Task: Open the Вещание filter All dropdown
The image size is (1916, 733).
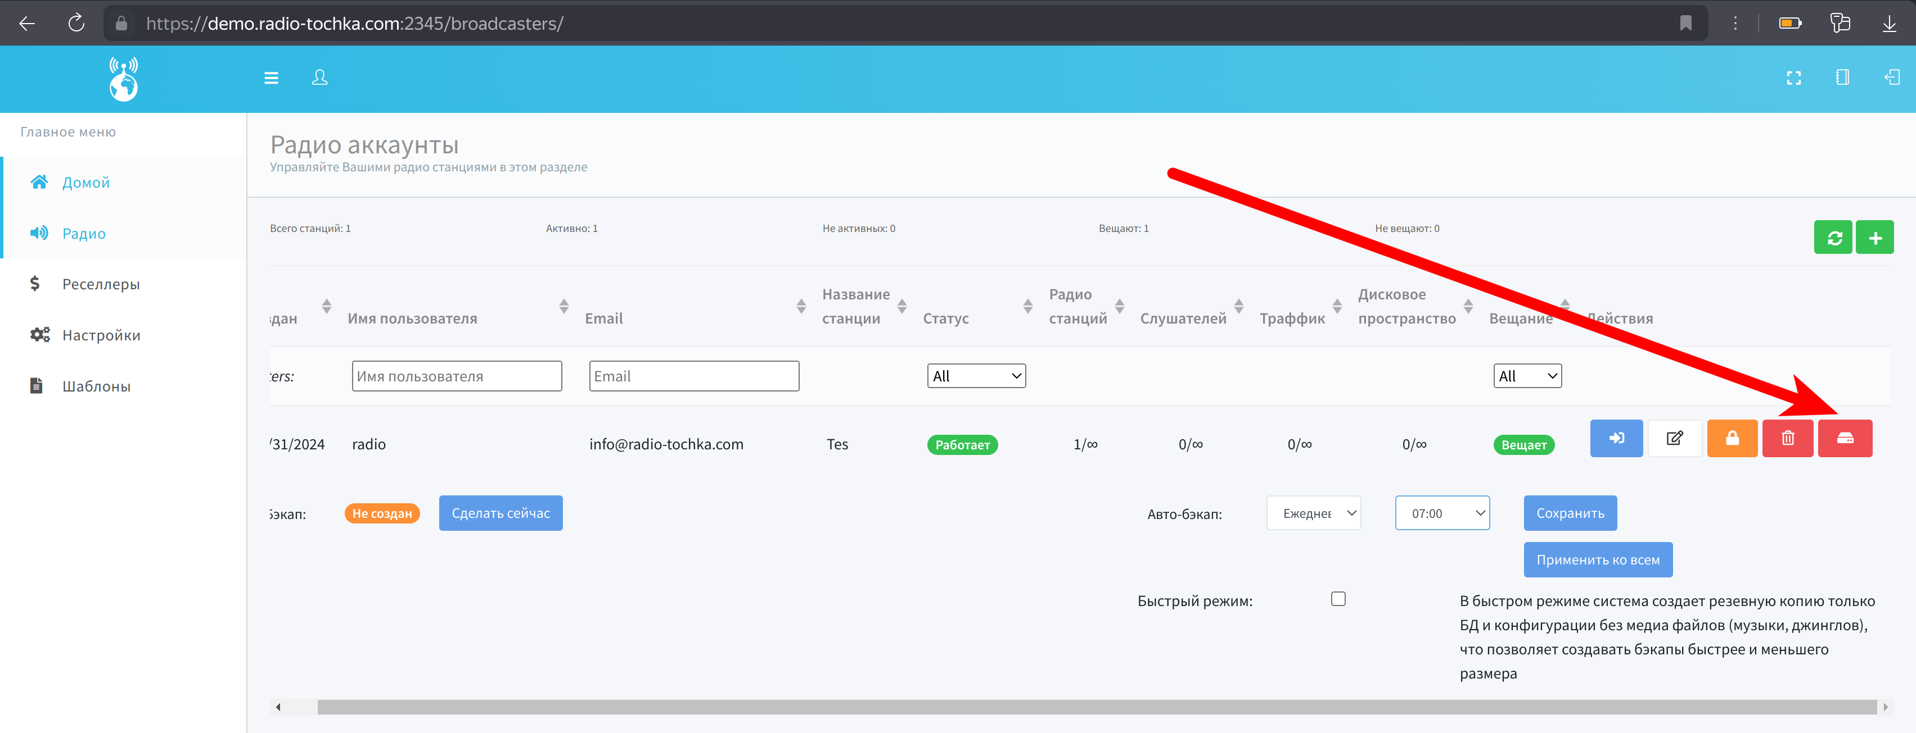Action: click(1526, 376)
